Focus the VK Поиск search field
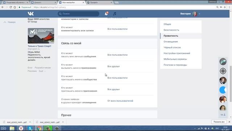This screenshot has width=232, height=131. coord(78,14)
